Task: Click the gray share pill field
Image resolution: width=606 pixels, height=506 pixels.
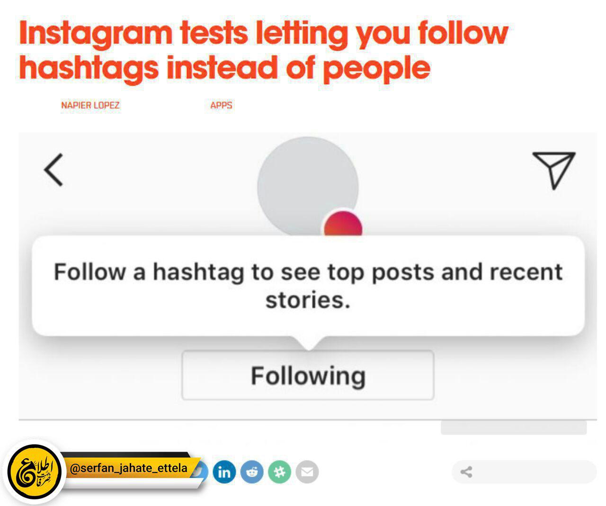Action: pos(524,472)
